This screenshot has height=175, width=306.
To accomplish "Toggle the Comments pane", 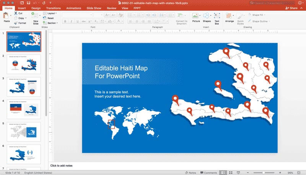I will coord(208,173).
